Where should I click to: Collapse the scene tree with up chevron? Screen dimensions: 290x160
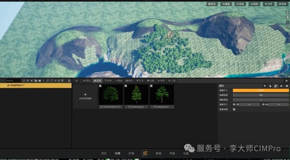tap(3, 81)
